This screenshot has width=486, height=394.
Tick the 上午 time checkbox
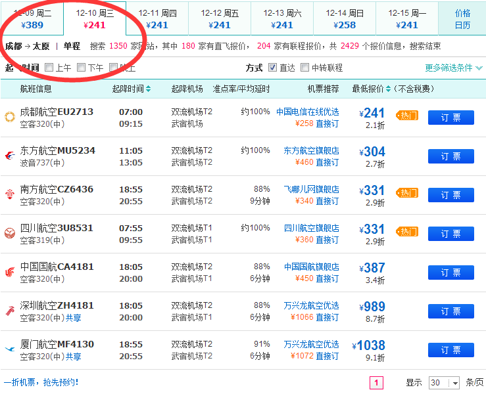[49, 68]
